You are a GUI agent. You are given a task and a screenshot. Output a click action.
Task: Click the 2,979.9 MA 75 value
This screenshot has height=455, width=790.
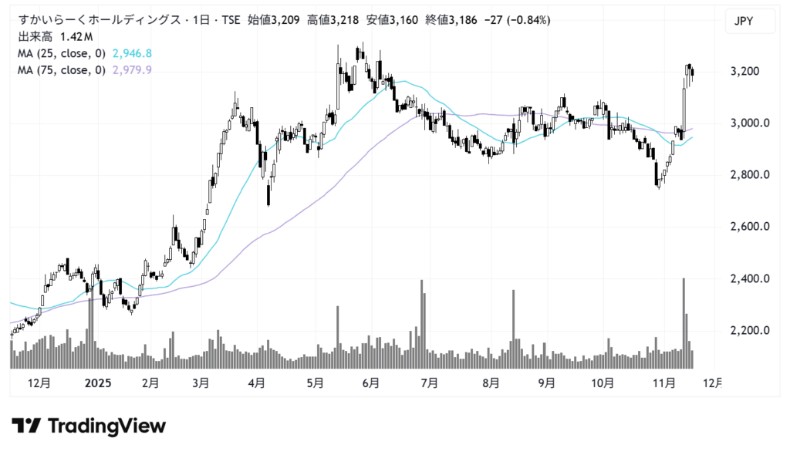133,71
